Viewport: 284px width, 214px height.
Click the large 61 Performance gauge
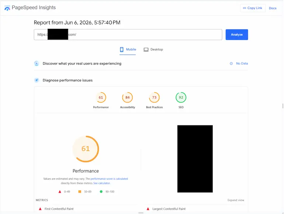86,149
